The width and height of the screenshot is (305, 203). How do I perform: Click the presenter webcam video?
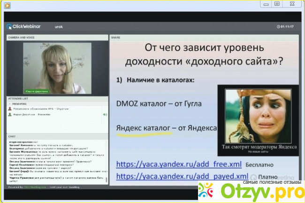click(55, 68)
